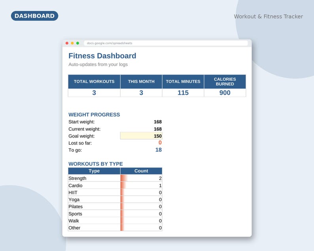The width and height of the screenshot is (314, 251).
Task: Click the 'Lost so far:' label
Action: click(x=80, y=143)
